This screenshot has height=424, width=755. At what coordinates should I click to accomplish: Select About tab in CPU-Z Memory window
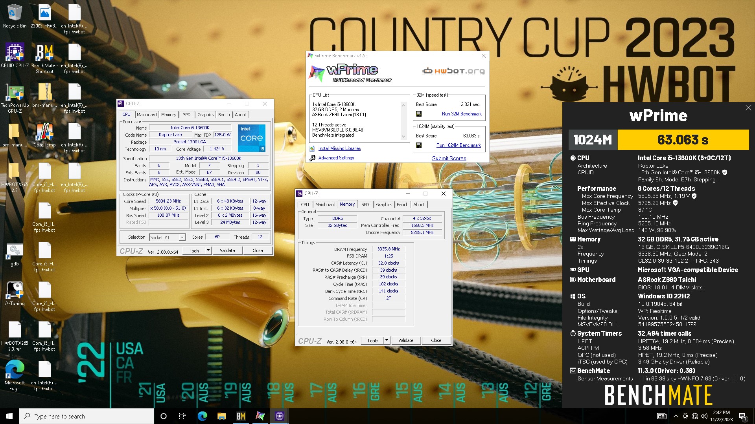(x=419, y=205)
